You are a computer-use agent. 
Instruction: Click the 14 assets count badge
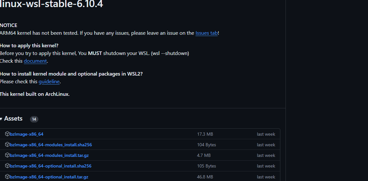click(34, 119)
